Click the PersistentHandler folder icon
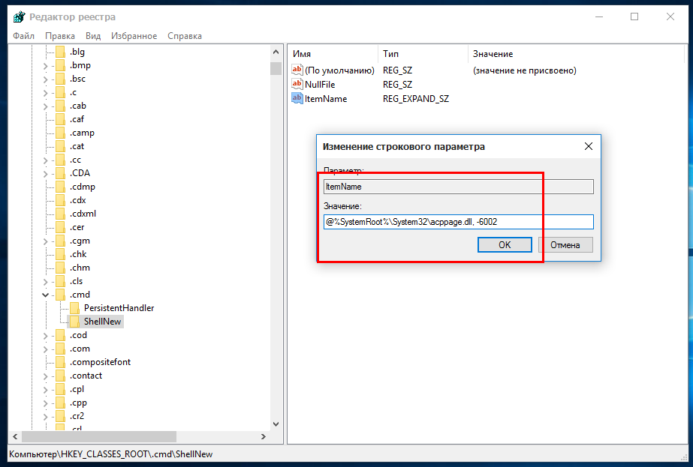693x467 pixels. click(74, 308)
